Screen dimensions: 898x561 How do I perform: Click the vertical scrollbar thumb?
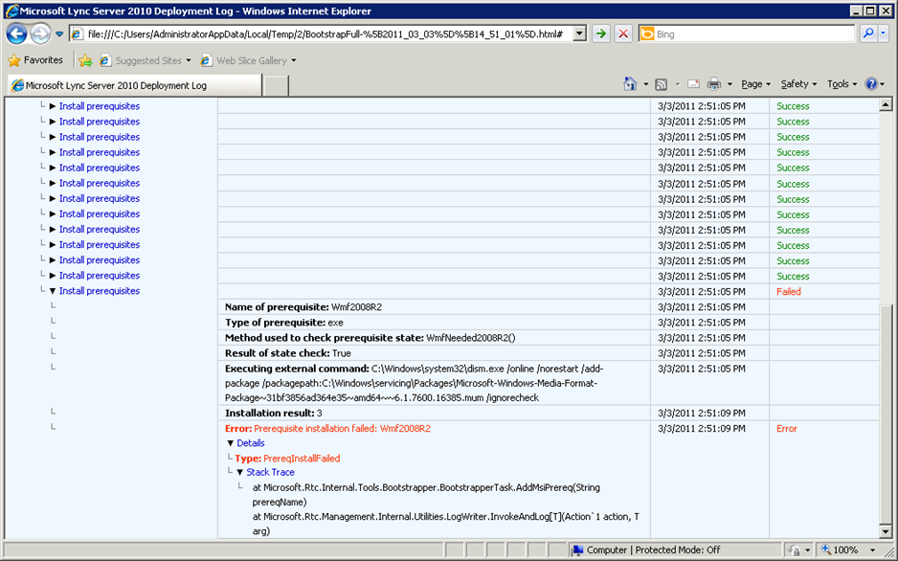click(x=886, y=415)
